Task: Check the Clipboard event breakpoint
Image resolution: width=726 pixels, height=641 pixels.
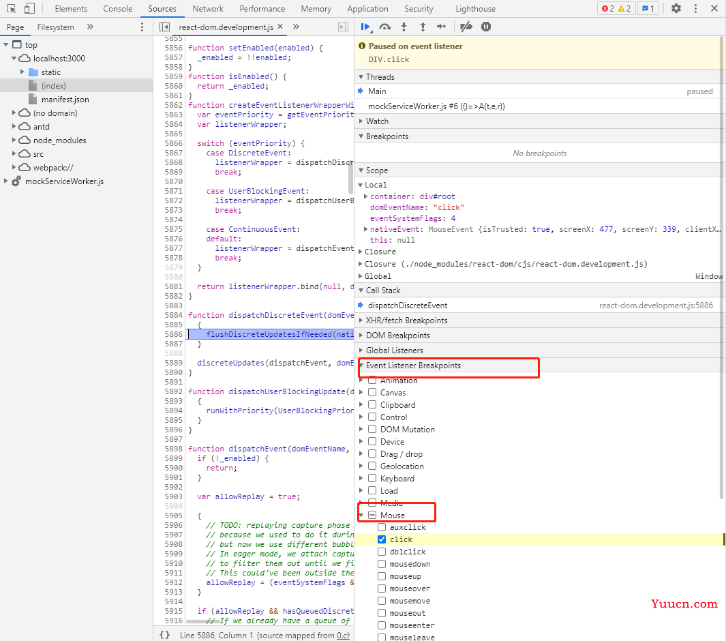Action: (372, 405)
